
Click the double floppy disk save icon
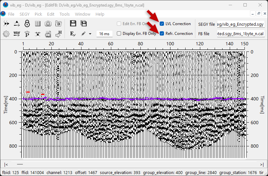tap(84, 23)
